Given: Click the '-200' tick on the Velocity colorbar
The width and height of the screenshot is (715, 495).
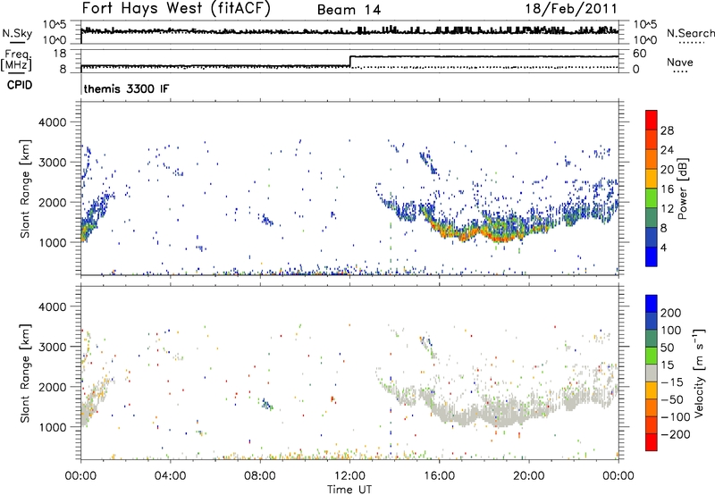Looking at the screenshot, I should (x=676, y=434).
